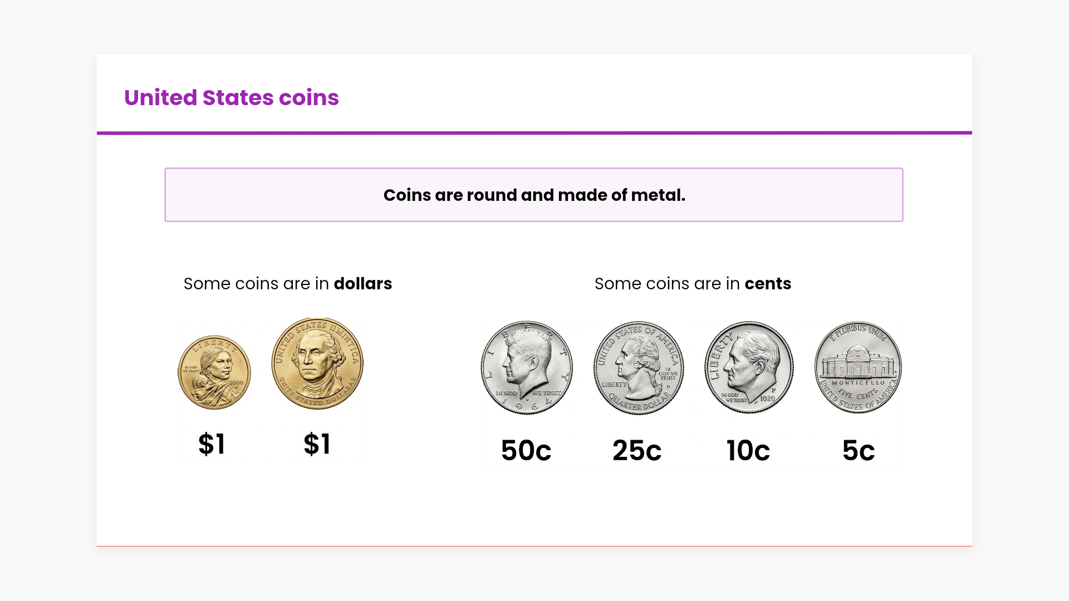Click the bold word "dollars"

(x=362, y=284)
